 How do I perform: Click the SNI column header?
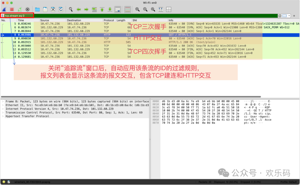[150, 20]
